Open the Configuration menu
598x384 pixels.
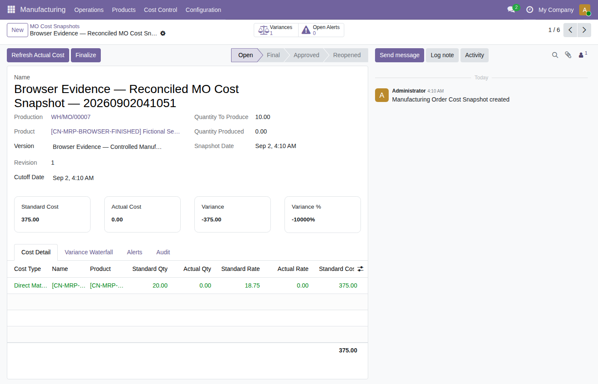point(203,10)
